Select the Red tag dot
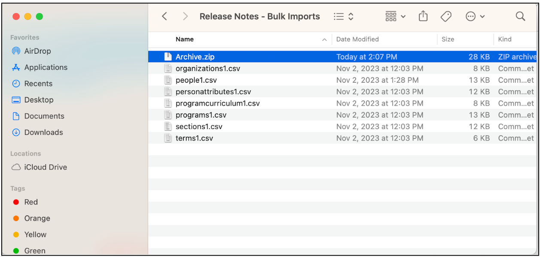The width and height of the screenshot is (540, 257). click(x=16, y=202)
